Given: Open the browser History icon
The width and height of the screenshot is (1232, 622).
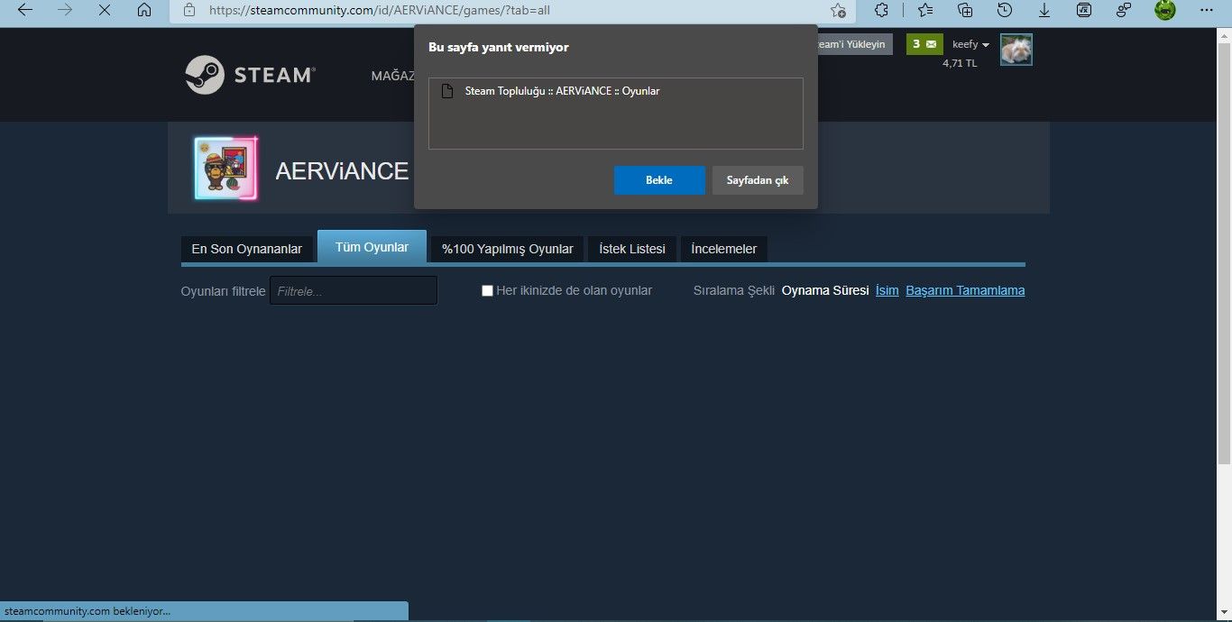Looking at the screenshot, I should (1005, 11).
